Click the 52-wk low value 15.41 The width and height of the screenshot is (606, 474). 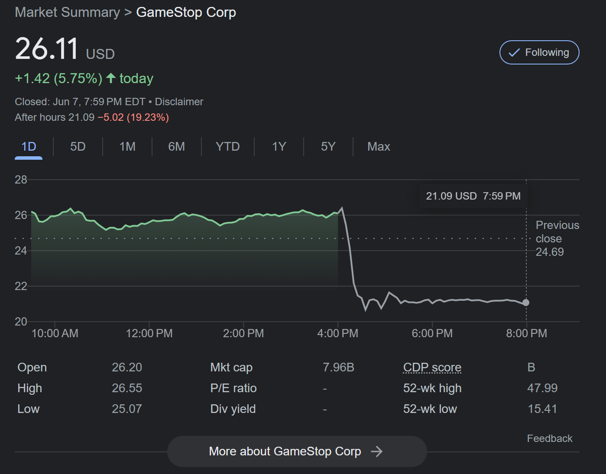pyautogui.click(x=542, y=409)
